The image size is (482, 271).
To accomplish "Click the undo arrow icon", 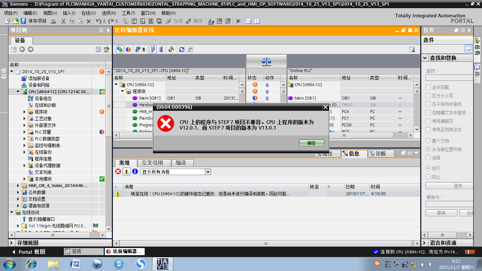I will 99,21.
